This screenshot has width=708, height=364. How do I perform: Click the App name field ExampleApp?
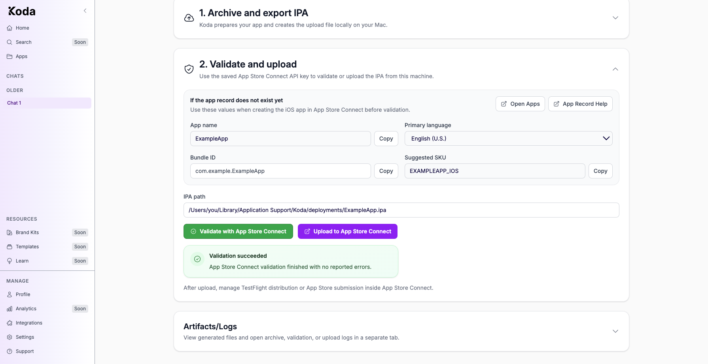coord(280,139)
